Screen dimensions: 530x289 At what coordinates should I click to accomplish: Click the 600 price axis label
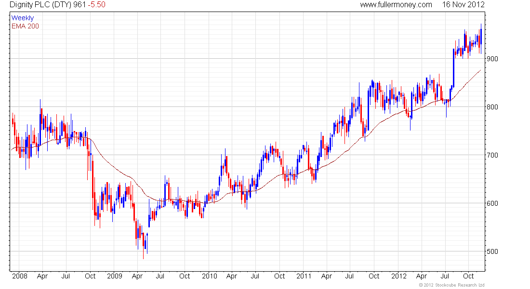(492, 203)
